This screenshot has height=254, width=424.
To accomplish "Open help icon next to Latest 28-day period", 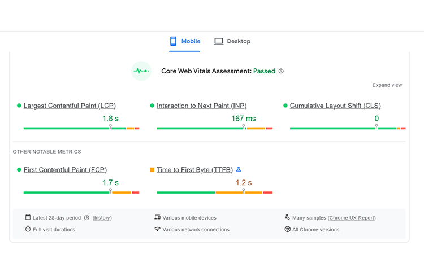I will pyautogui.click(x=86, y=218).
